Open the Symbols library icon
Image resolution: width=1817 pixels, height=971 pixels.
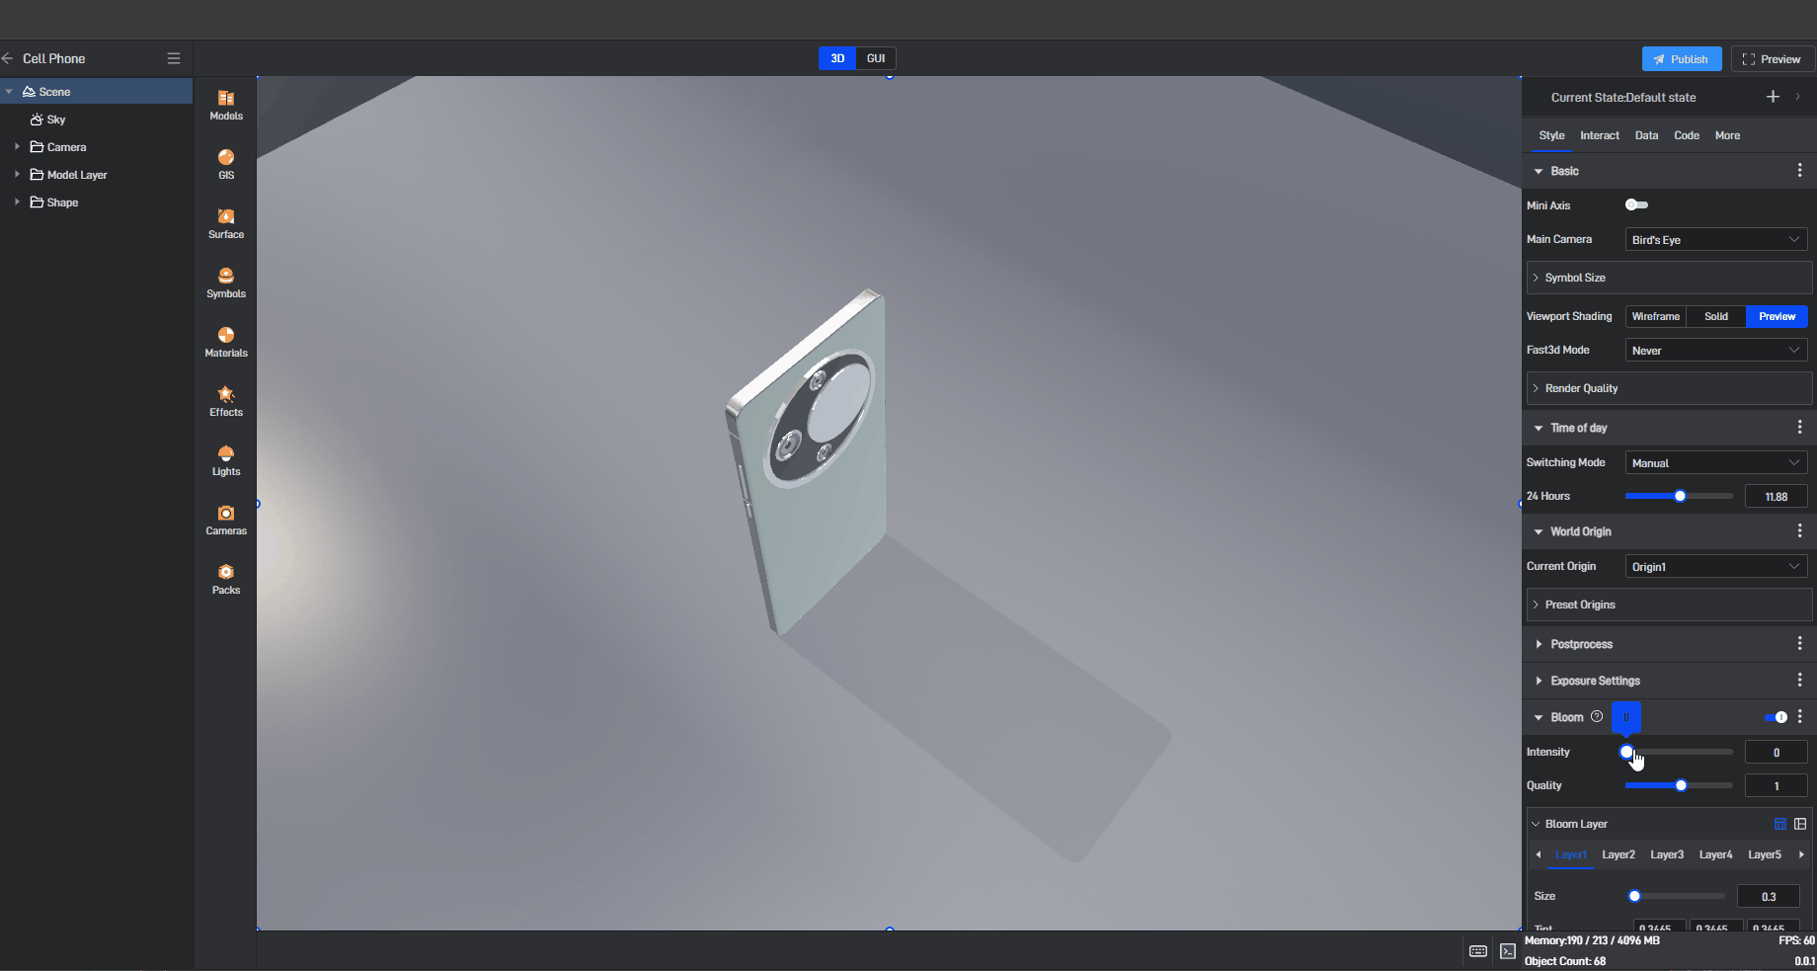226,282
